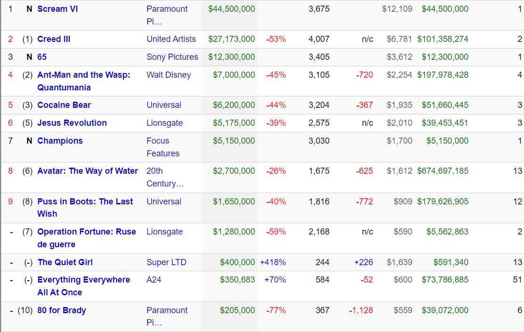Viewport: 524px width, 332px height.
Task: Click the Champions movie title
Action: pyautogui.click(x=60, y=141)
